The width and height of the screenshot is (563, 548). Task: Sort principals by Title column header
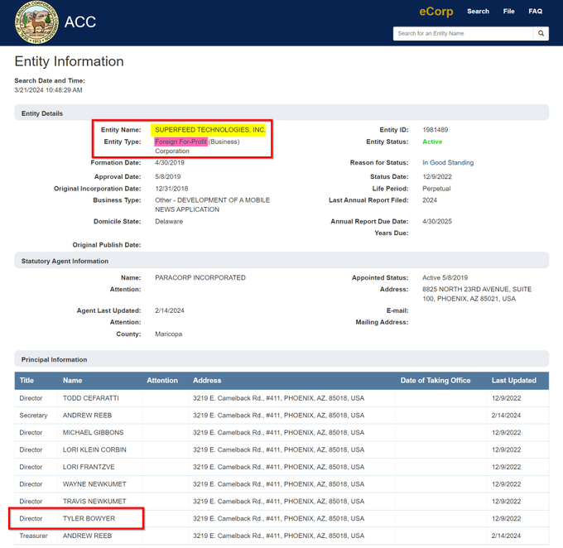[x=27, y=381]
